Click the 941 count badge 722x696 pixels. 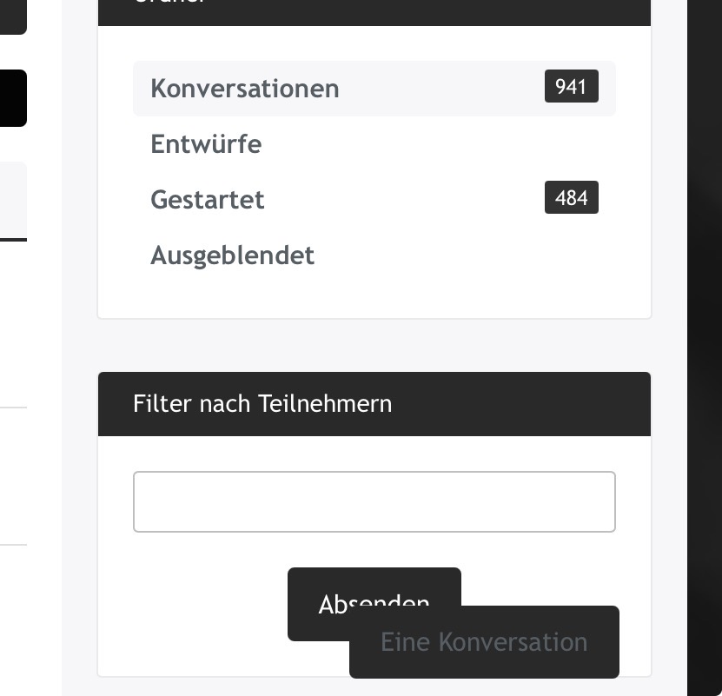(571, 87)
